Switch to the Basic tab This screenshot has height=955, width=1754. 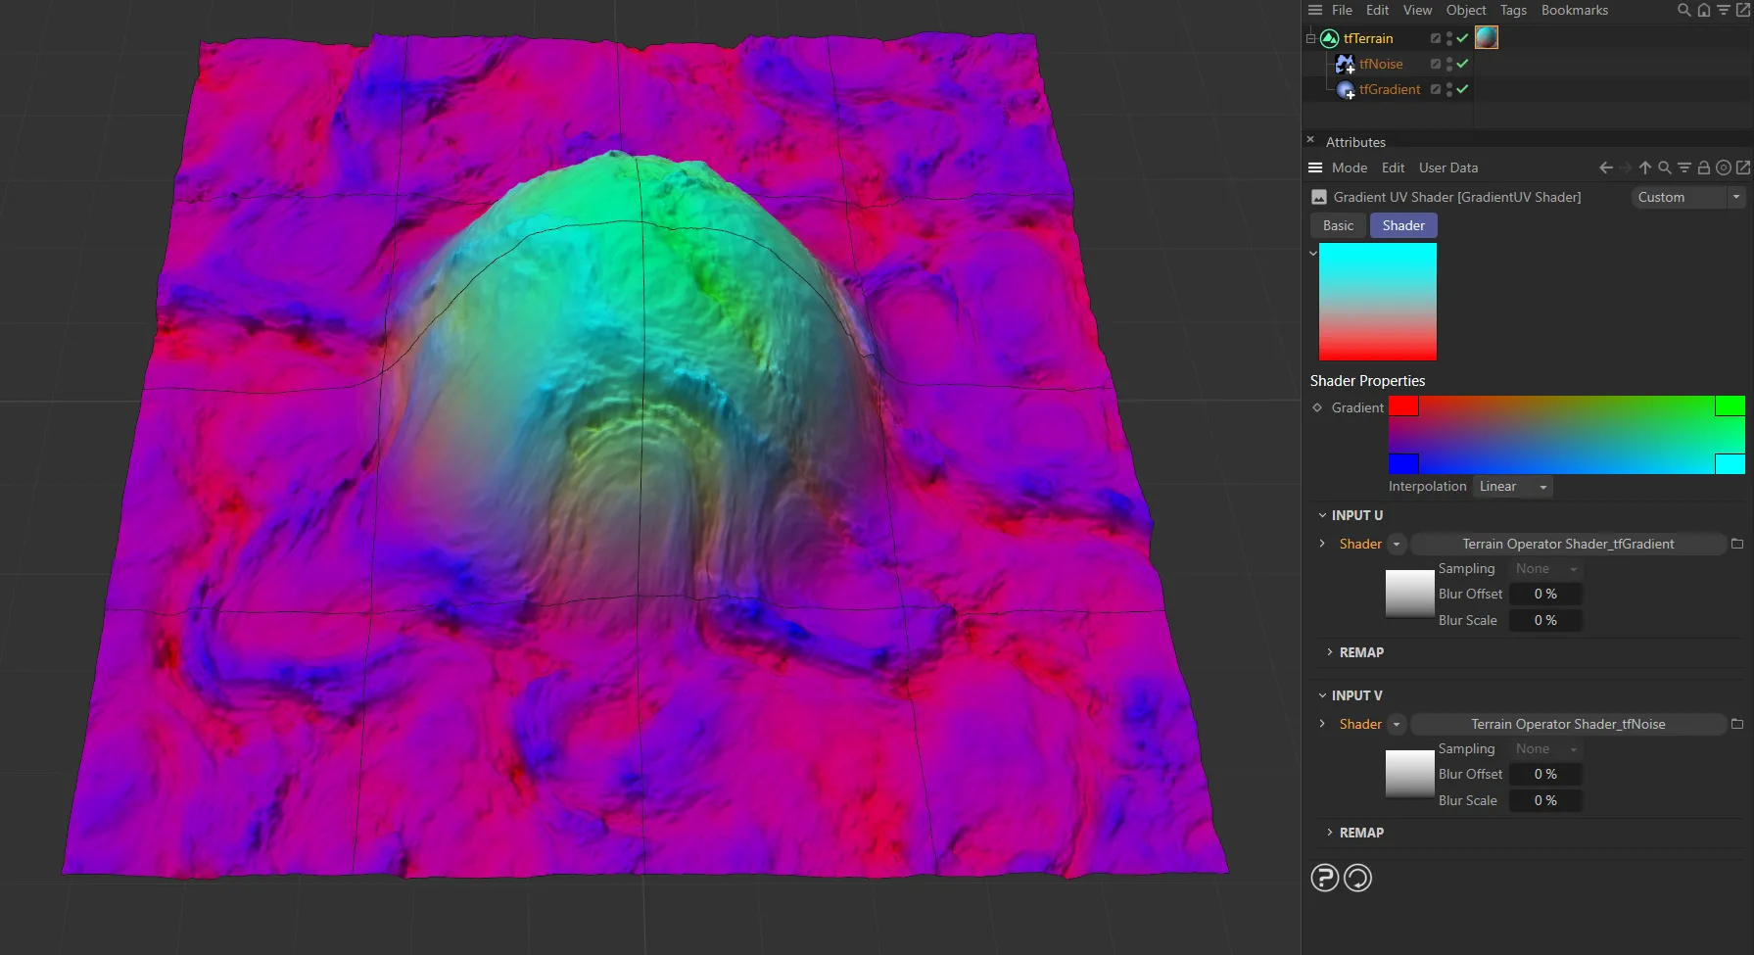click(x=1338, y=225)
